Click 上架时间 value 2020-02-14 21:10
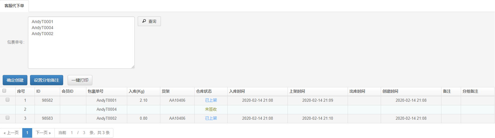The height and width of the screenshot is (138, 495). point(318,118)
